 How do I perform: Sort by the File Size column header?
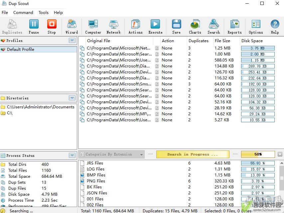pyautogui.click(x=226, y=41)
